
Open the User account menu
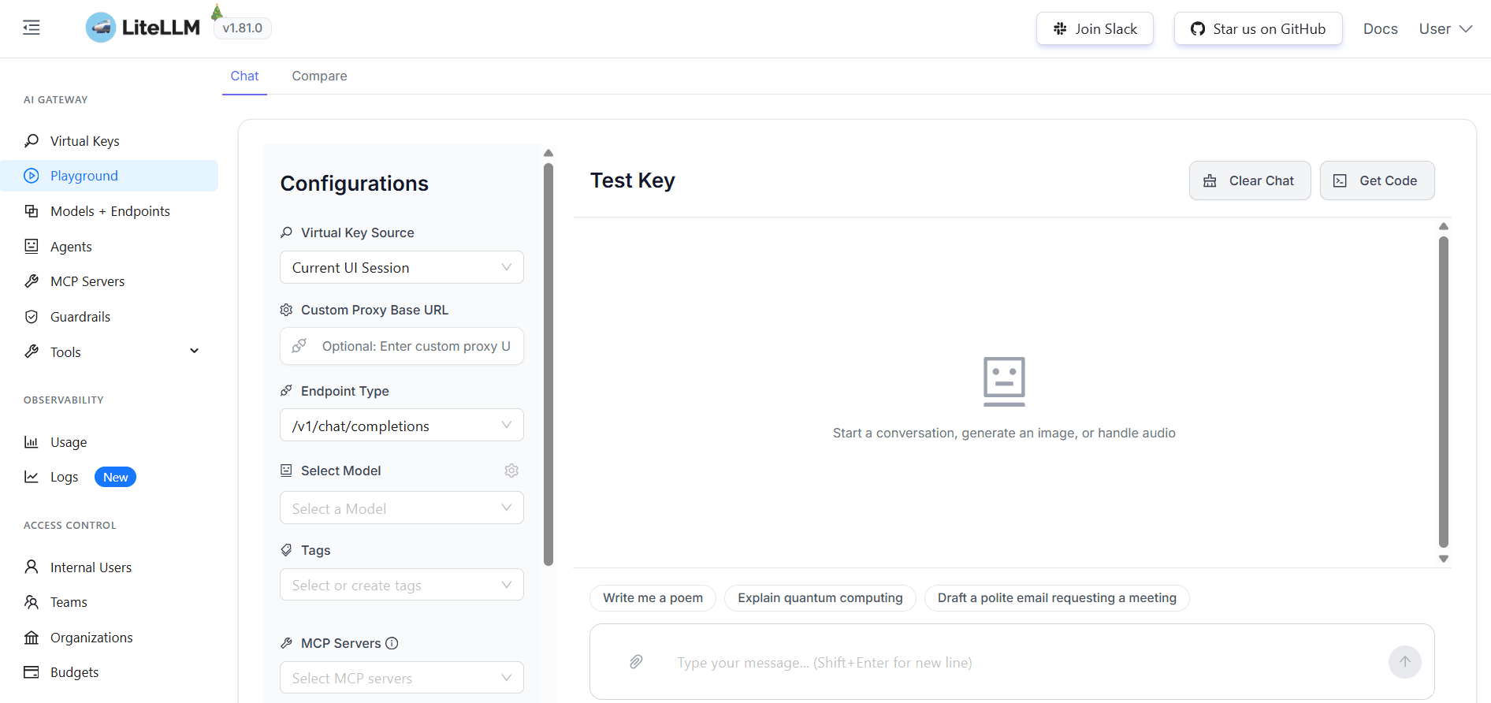point(1445,29)
